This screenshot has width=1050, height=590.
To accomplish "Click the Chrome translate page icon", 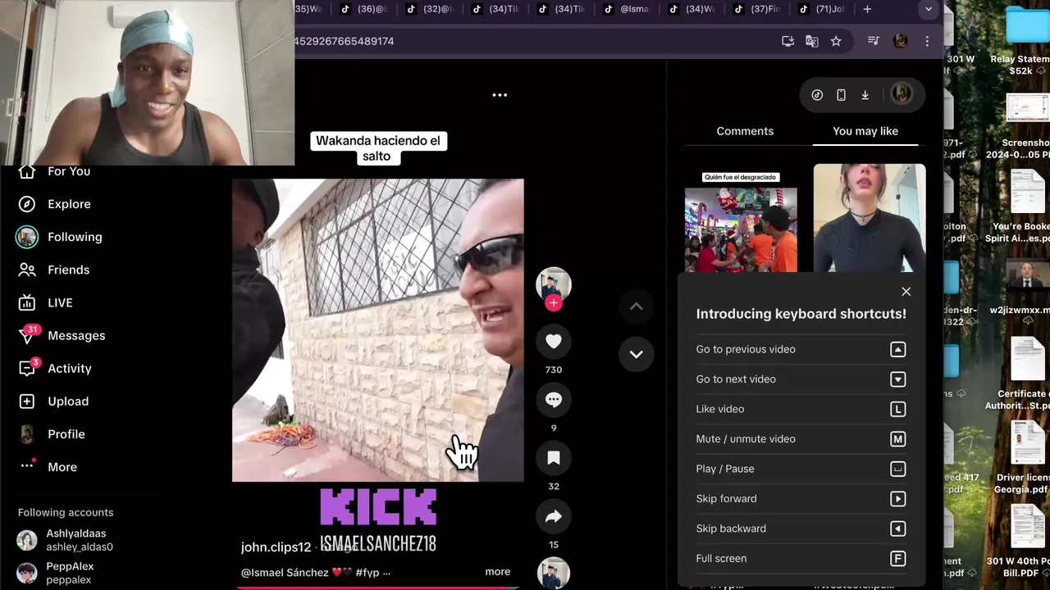I will click(812, 41).
